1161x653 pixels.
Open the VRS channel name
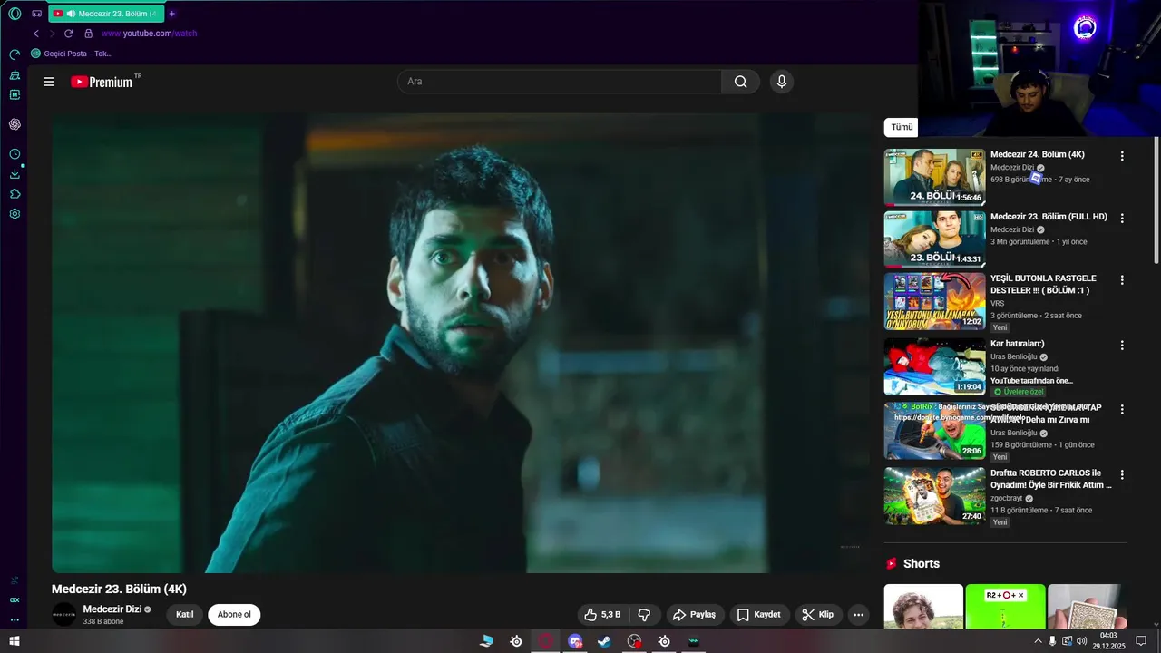(997, 304)
